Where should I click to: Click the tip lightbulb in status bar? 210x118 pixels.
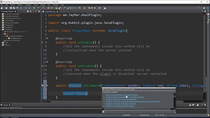[x=208, y=115]
